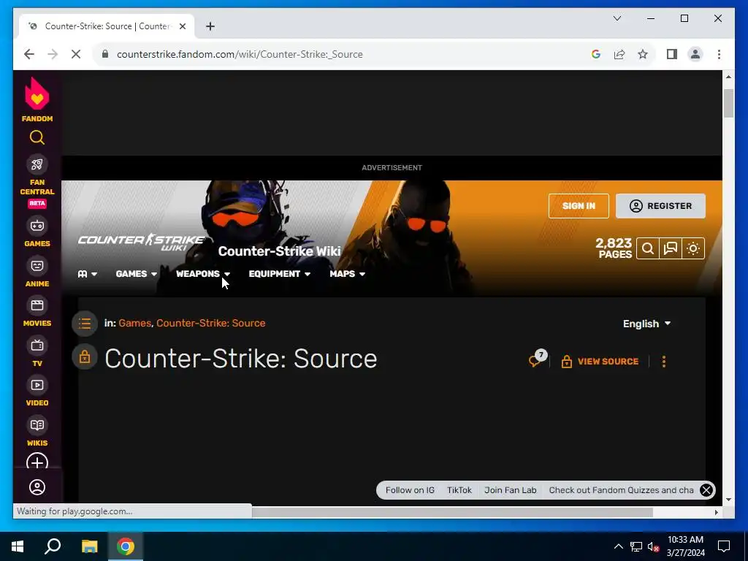748x561 pixels.
Task: Open the TV sidebar icon
Action: [x=37, y=346]
